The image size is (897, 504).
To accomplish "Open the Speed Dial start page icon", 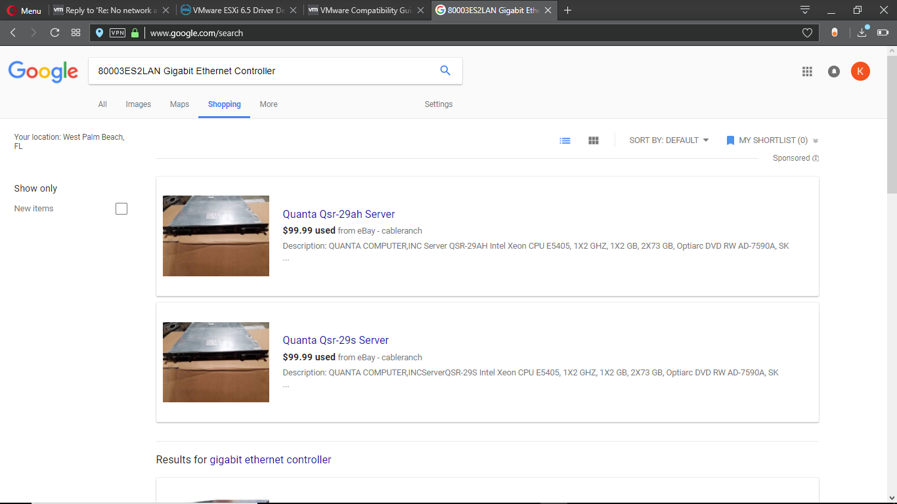I will point(76,33).
